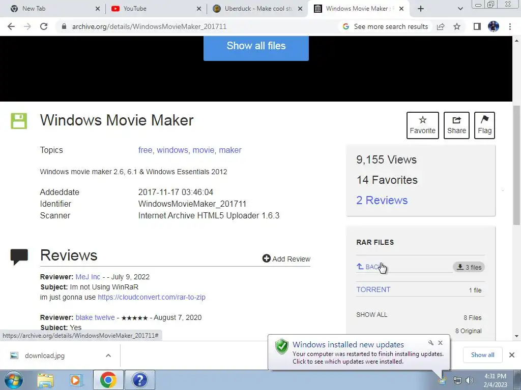Click the Chrome taskbar icon
The width and height of the screenshot is (521, 390).
(x=108, y=380)
